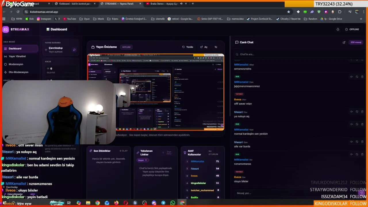Image resolution: width=368 pixels, height=207 pixels.
Task: Focus the Chat'te ara search field
Action: (x=298, y=54)
